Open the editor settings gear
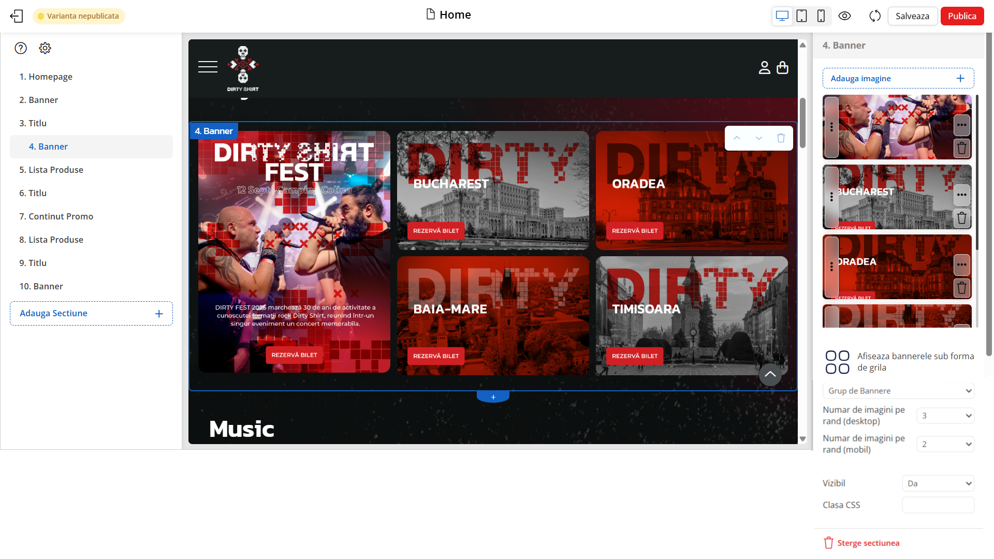The image size is (994, 559). (x=45, y=48)
